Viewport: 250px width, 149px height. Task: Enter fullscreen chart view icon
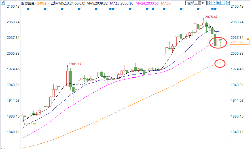point(223,3)
